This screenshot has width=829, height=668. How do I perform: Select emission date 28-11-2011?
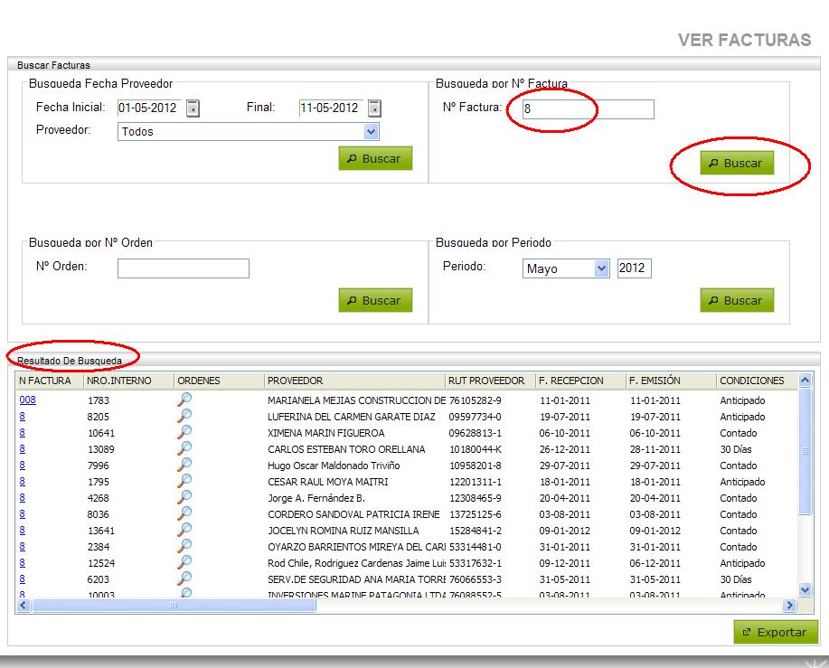[655, 449]
